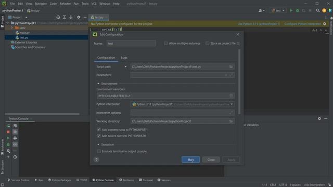Click browse folder icon for Script path

pos(231,66)
